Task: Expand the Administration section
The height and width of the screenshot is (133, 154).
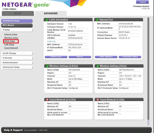Action: pyautogui.click(x=17, y=63)
